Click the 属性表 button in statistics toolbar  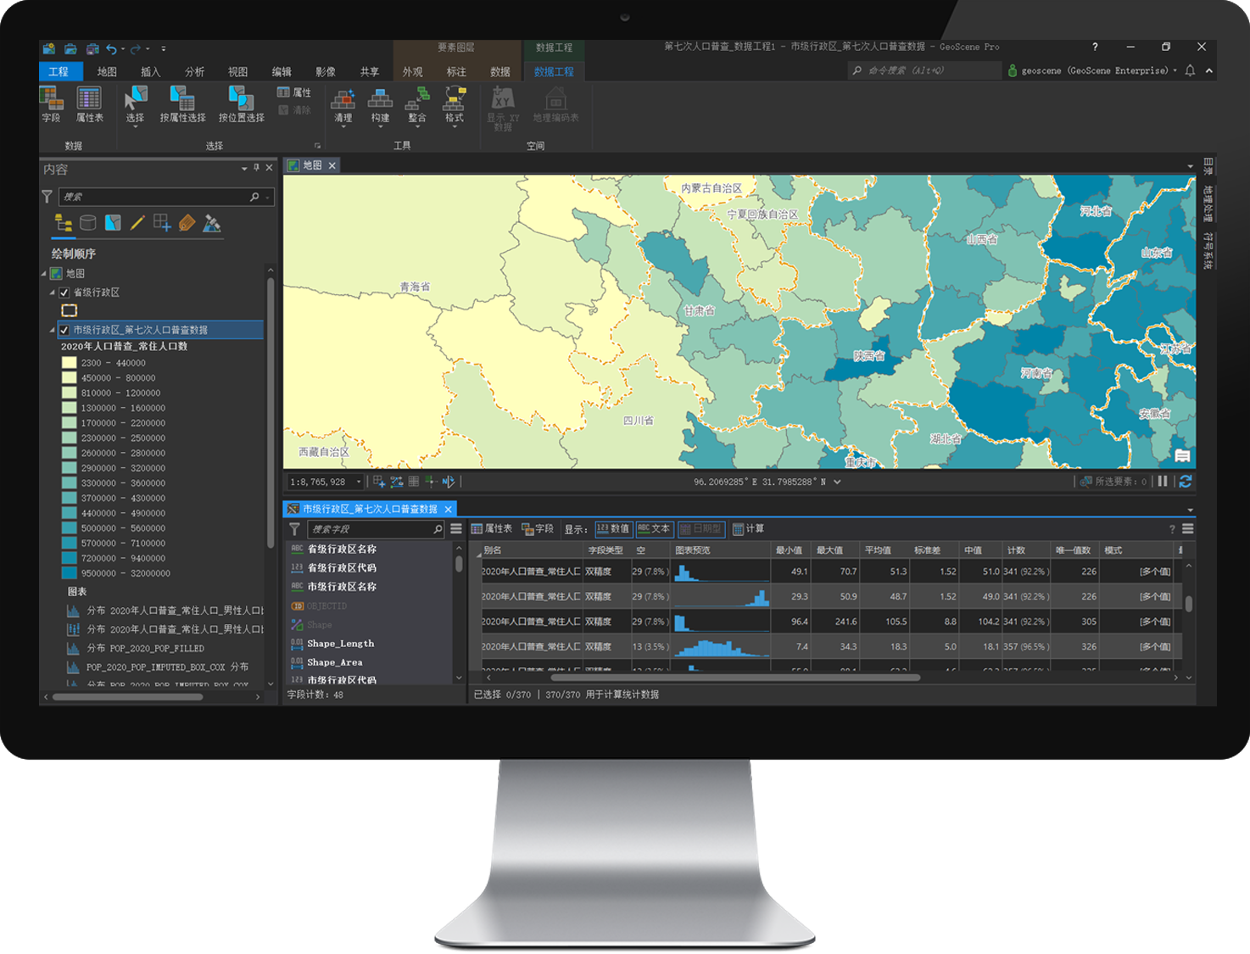click(x=492, y=528)
